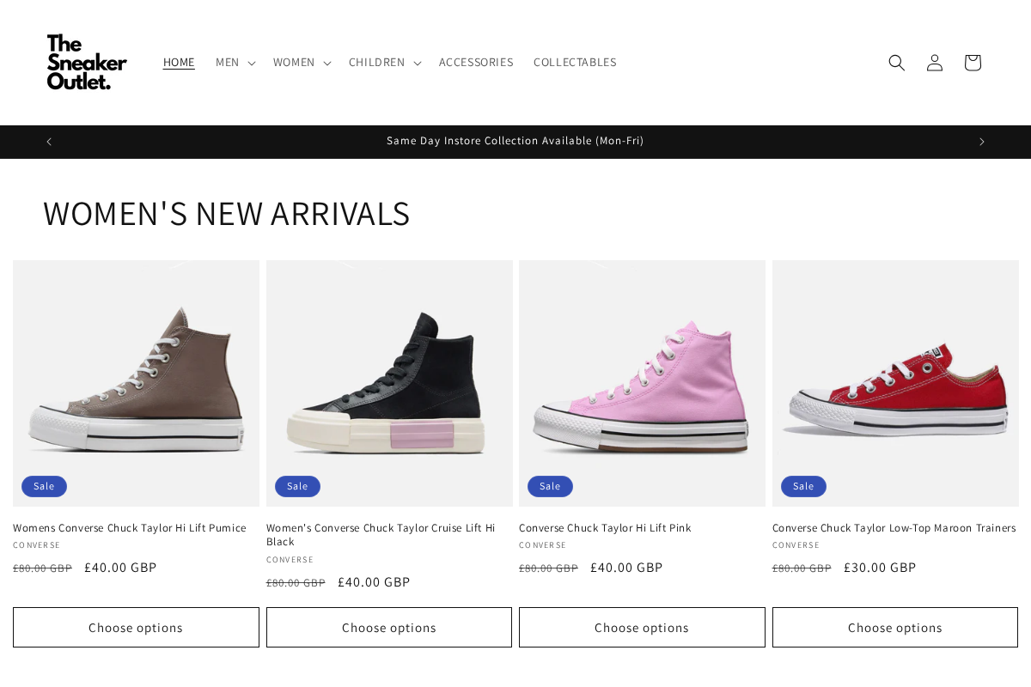
Task: Open the shopping cart icon
Action: (x=972, y=62)
